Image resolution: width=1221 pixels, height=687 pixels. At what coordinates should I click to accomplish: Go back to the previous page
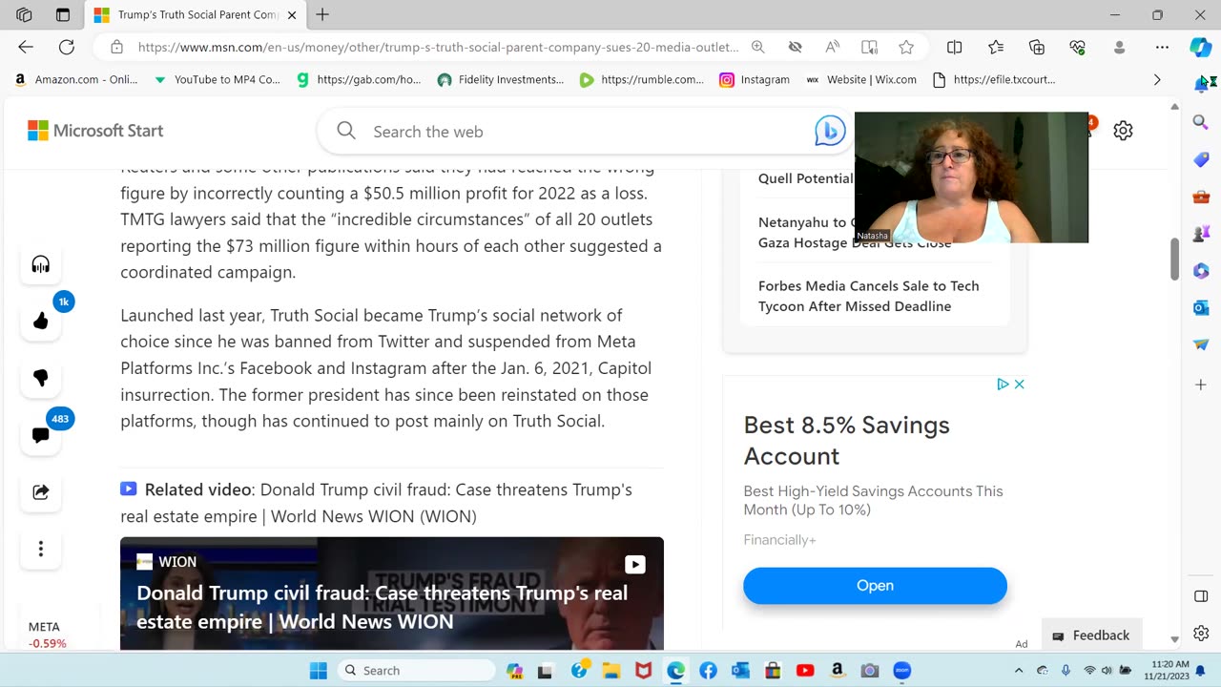(x=26, y=47)
